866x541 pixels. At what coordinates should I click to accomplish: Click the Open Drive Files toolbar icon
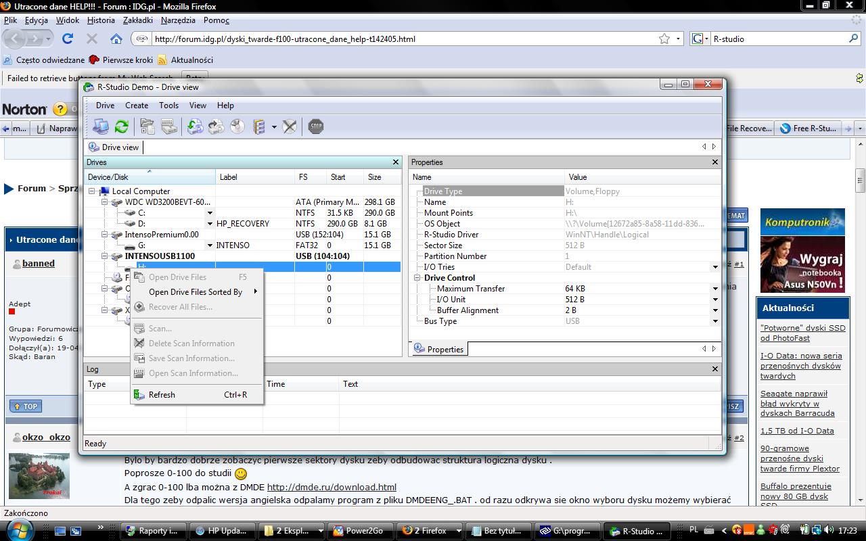click(x=147, y=126)
